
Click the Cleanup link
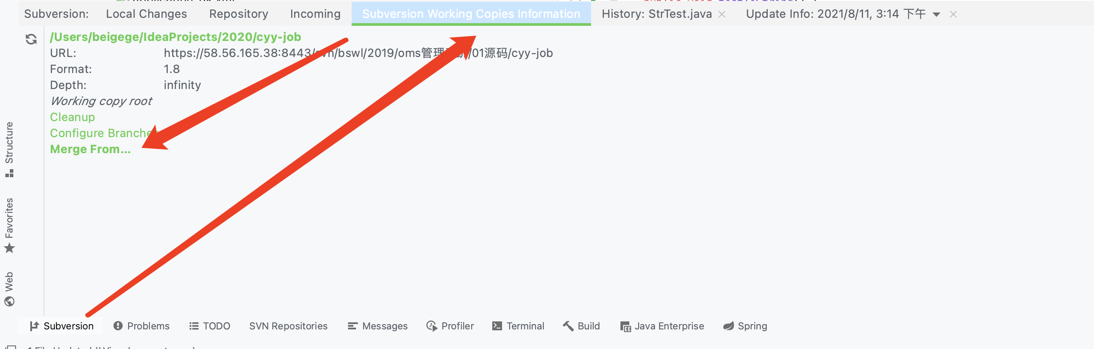coord(73,117)
